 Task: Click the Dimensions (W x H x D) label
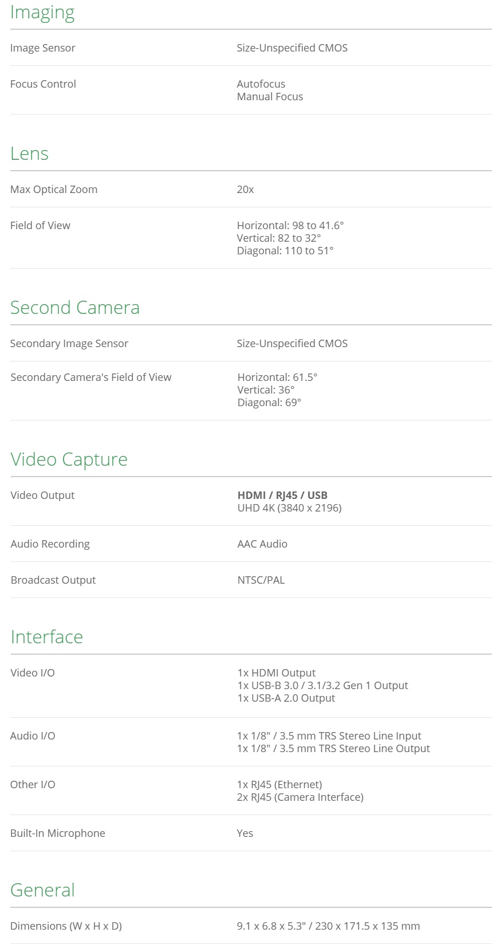(x=66, y=926)
